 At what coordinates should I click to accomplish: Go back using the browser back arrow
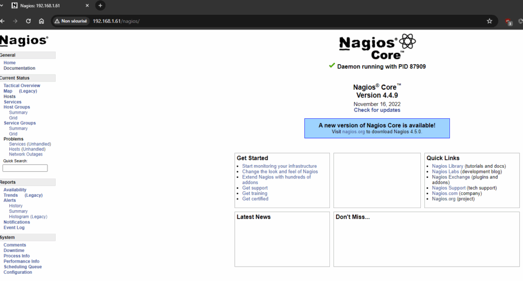3,21
